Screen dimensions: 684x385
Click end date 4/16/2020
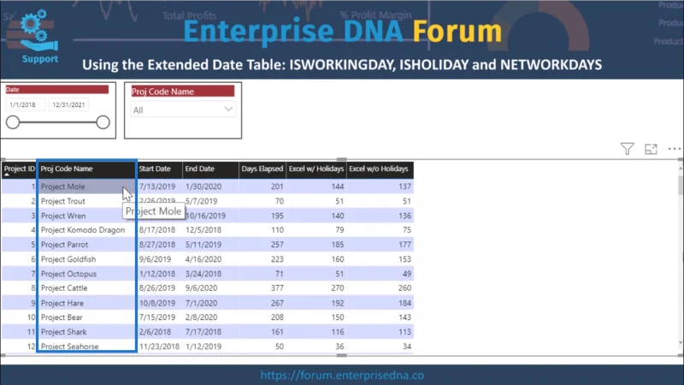click(x=203, y=259)
